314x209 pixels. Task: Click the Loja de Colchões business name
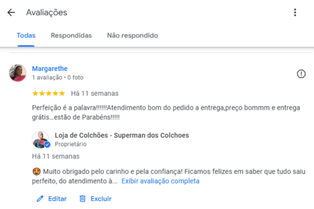(x=122, y=135)
